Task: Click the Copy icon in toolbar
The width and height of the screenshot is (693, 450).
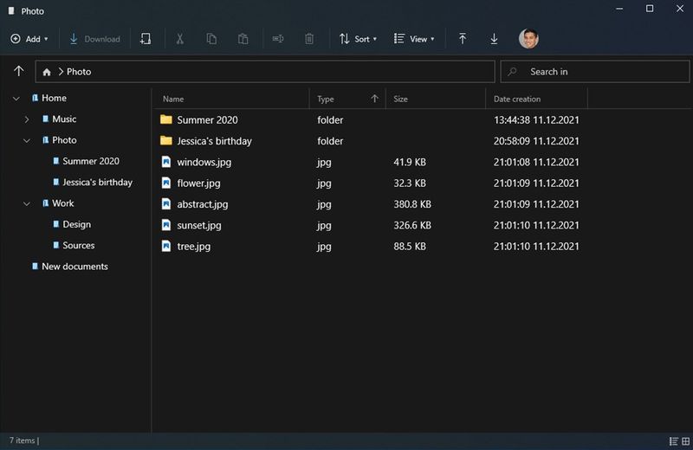Action: [x=211, y=39]
